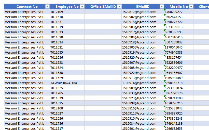Select mobile number cell 9502645153
This screenshot has width=209, height=130.
coord(179,17)
